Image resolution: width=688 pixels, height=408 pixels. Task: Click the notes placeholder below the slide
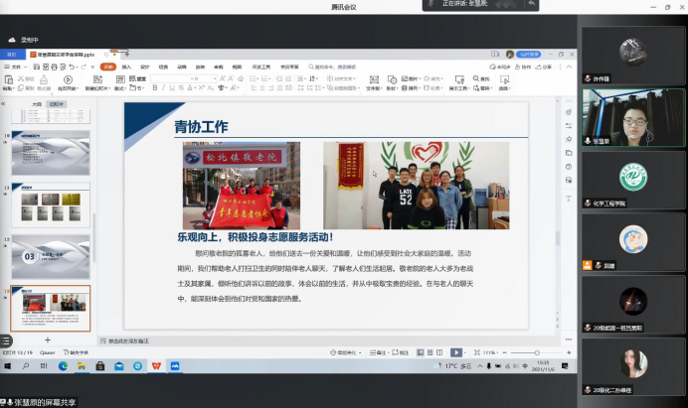coord(128,340)
